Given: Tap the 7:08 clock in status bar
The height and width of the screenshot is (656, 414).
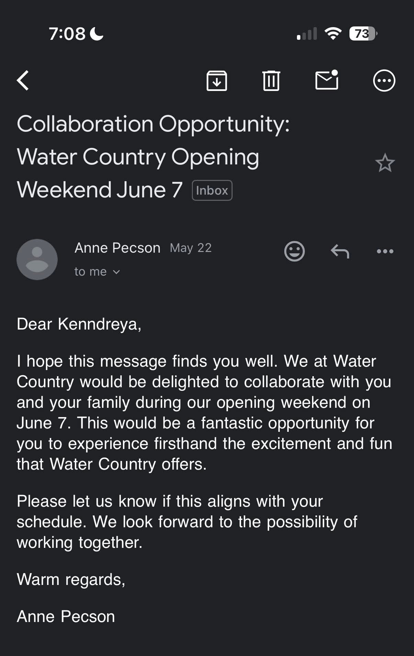Looking at the screenshot, I should point(67,34).
